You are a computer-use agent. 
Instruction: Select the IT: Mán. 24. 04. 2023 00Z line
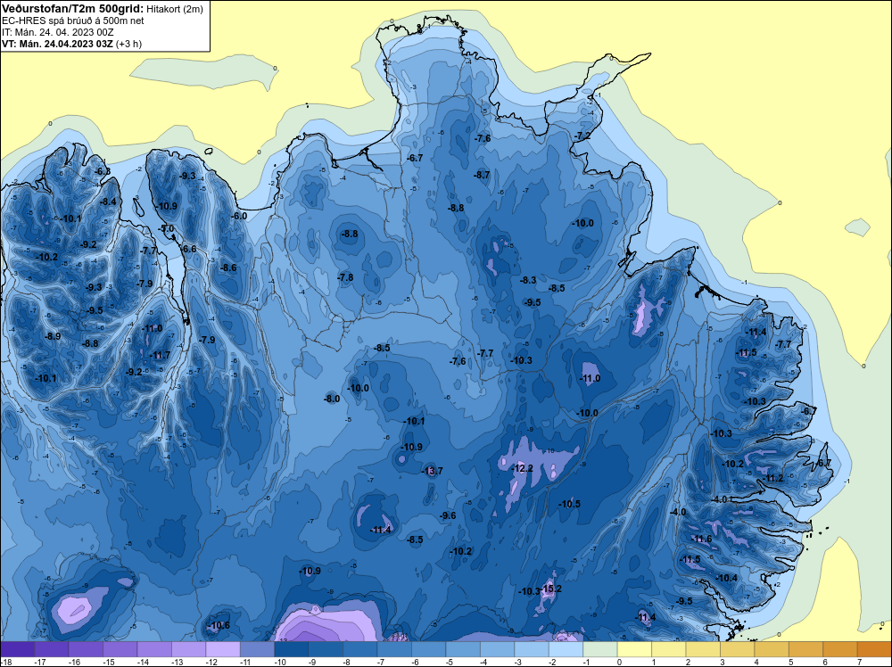(57, 32)
